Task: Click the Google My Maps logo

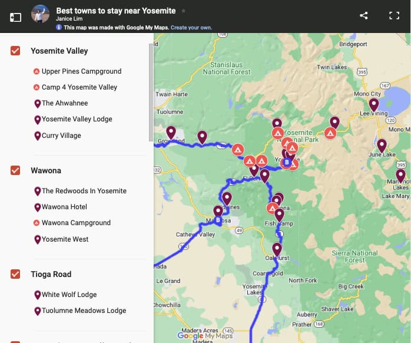Action: coord(205,336)
